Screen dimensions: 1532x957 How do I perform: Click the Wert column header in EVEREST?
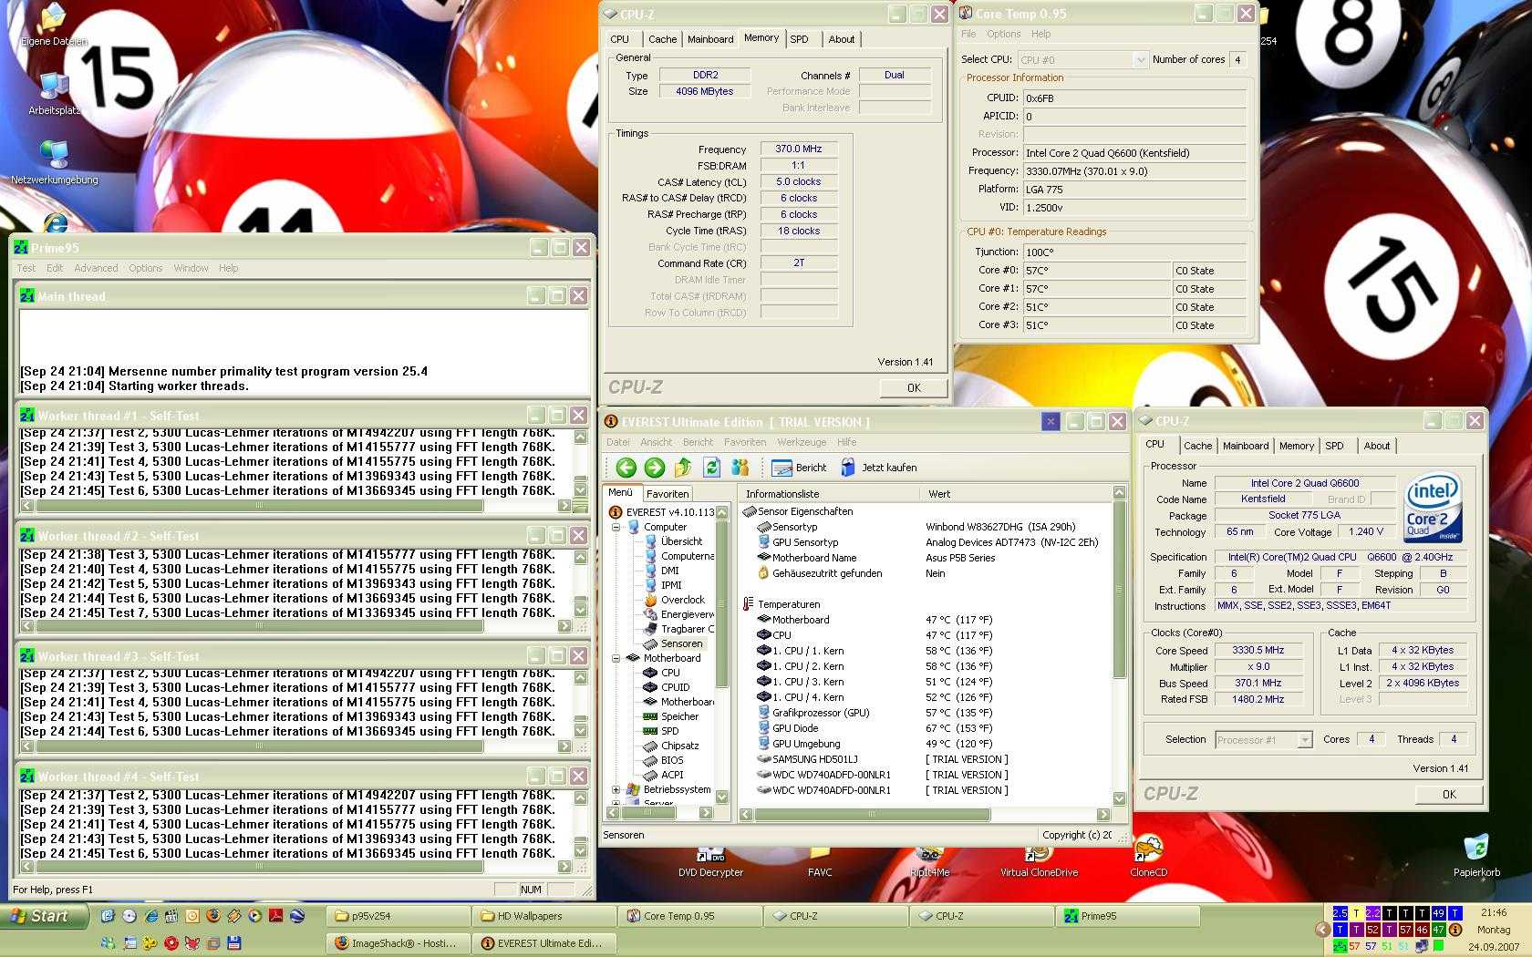pos(1015,494)
